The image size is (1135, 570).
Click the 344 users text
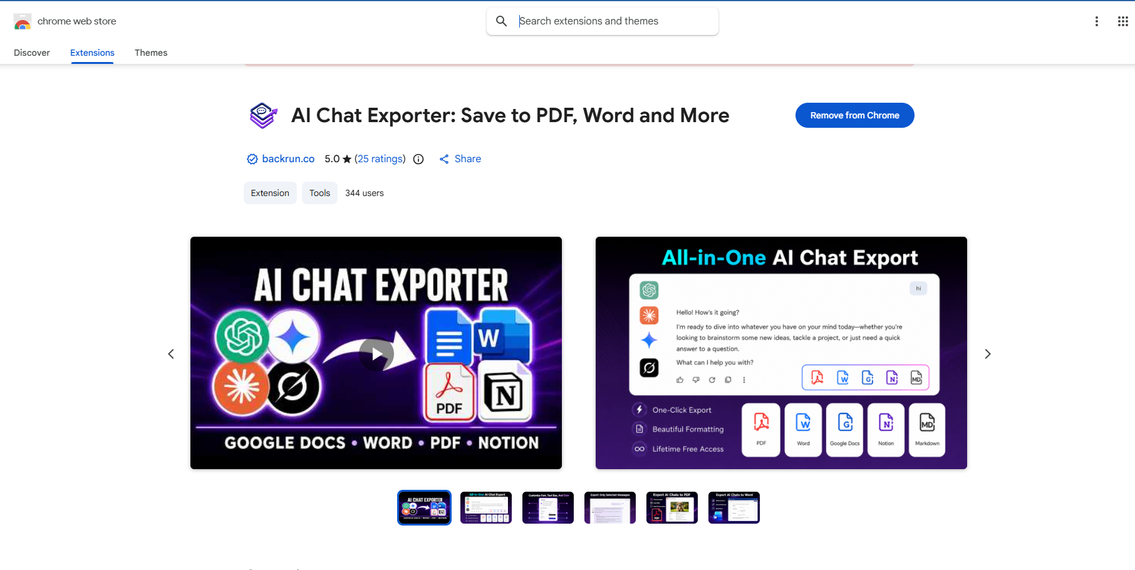coord(365,193)
